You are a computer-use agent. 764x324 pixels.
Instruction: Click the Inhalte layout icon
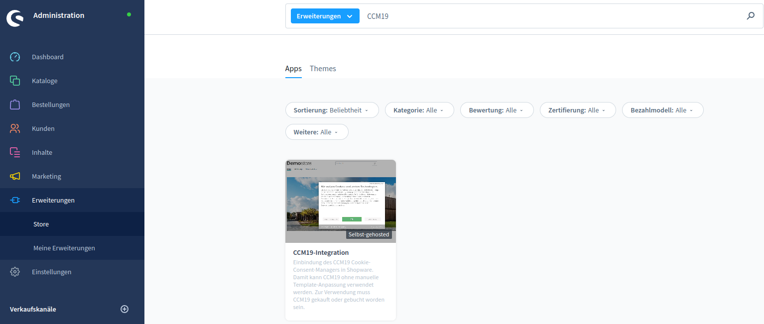click(x=15, y=152)
